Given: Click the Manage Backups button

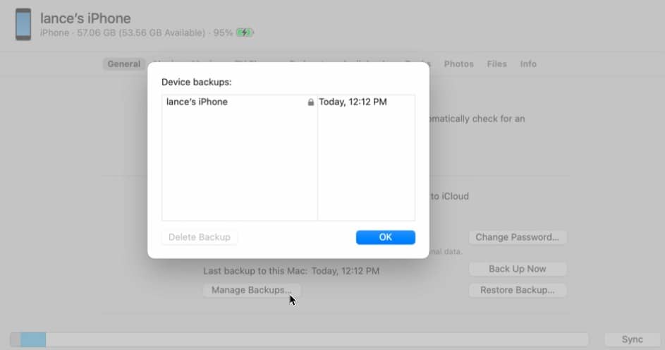Looking at the screenshot, I should coord(251,290).
